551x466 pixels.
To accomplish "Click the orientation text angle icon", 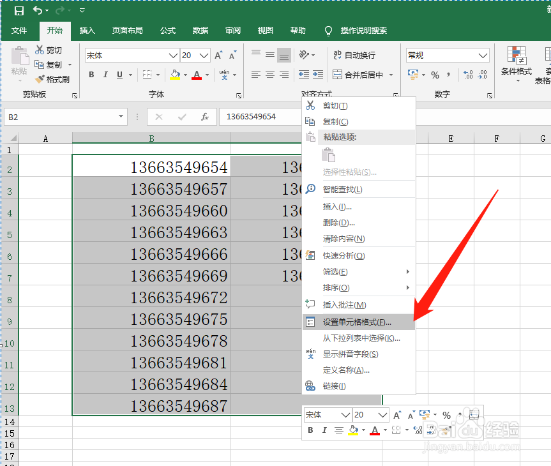I will 304,55.
